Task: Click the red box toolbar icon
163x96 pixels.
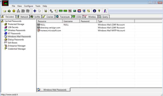Action: point(79,11)
